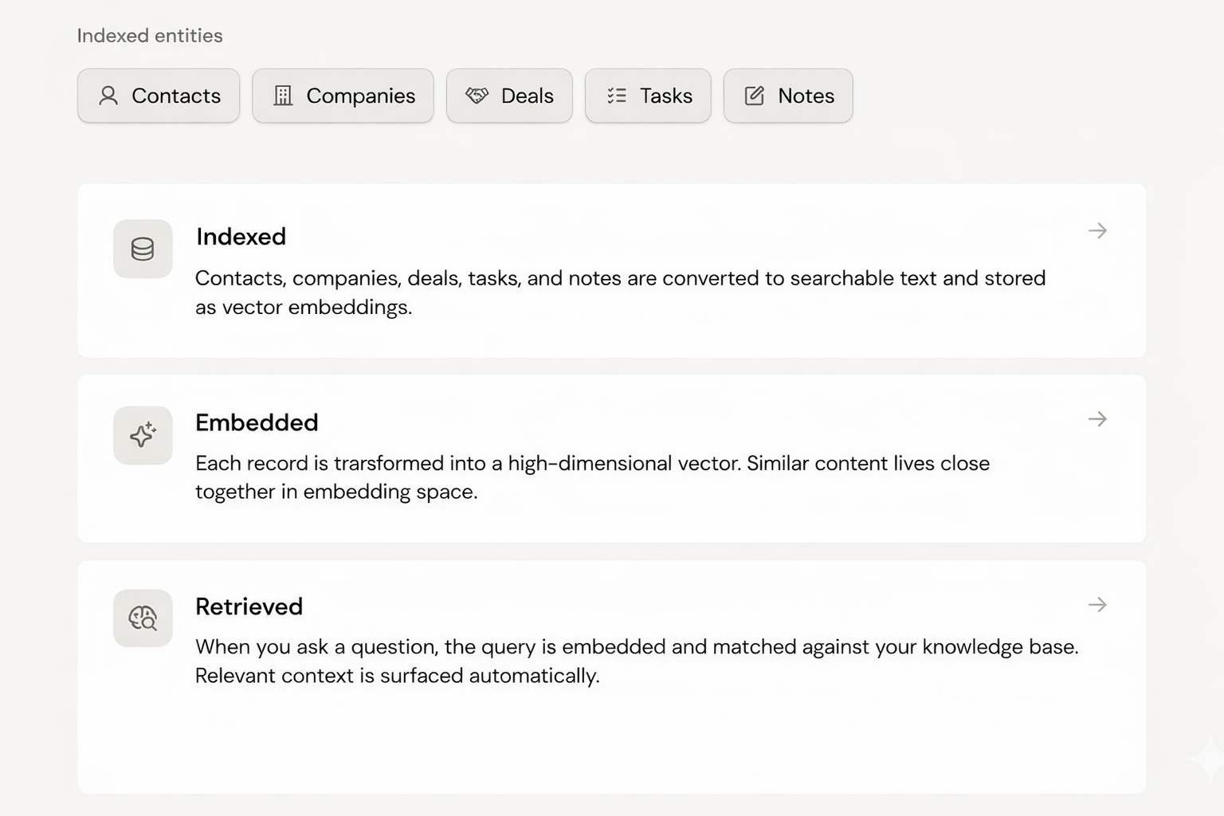Toggle the Notes entity filter
The height and width of the screenshot is (816, 1224).
click(x=787, y=96)
